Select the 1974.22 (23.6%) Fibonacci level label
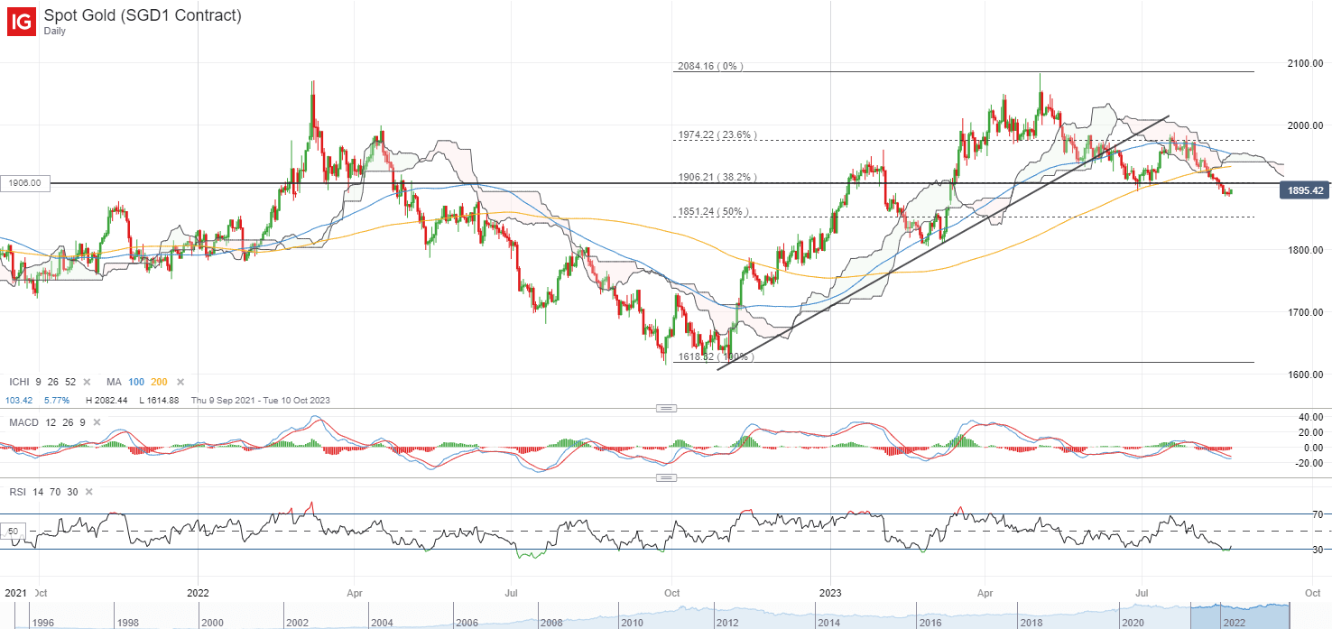Screen dimensions: 1332x629 tap(717, 135)
